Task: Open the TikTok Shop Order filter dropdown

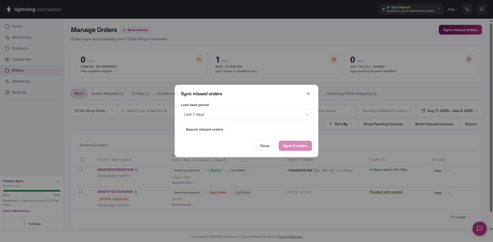Action: [94, 111]
